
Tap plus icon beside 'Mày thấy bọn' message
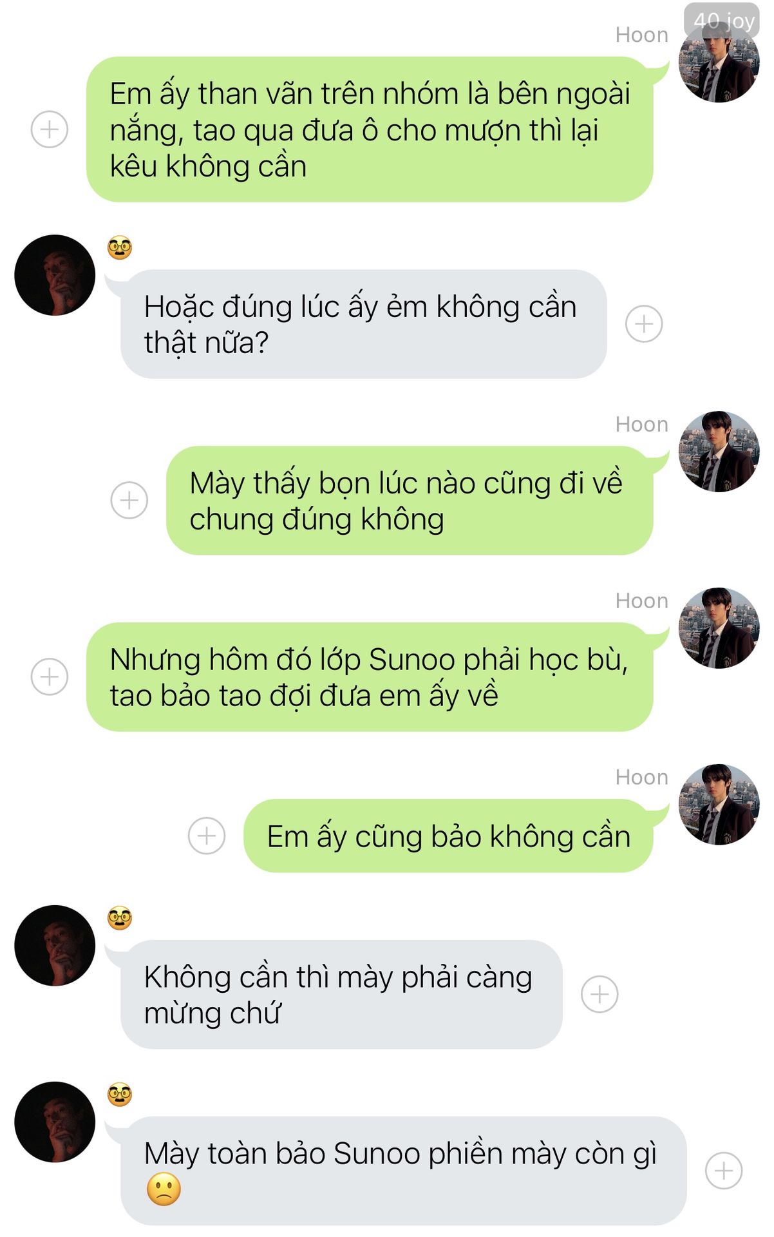[129, 500]
